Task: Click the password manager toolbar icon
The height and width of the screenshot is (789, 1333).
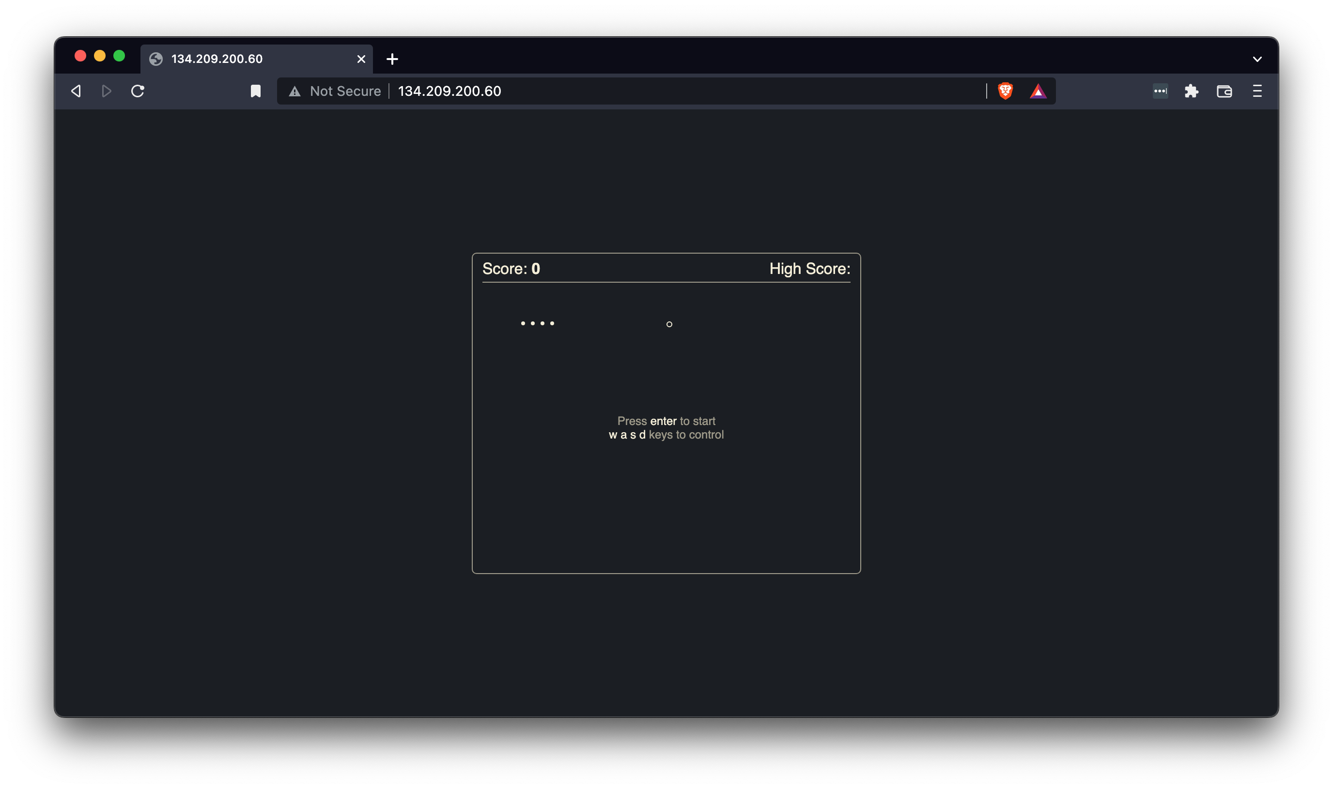Action: coord(1160,91)
